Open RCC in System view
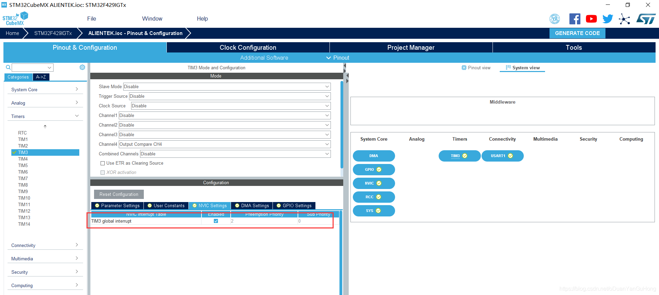 click(374, 197)
